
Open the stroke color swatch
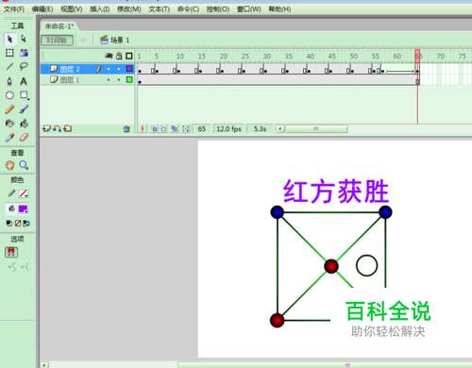(23, 193)
